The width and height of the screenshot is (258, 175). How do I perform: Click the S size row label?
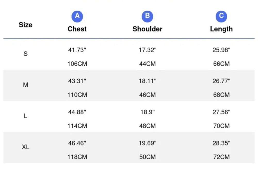pos(26,54)
